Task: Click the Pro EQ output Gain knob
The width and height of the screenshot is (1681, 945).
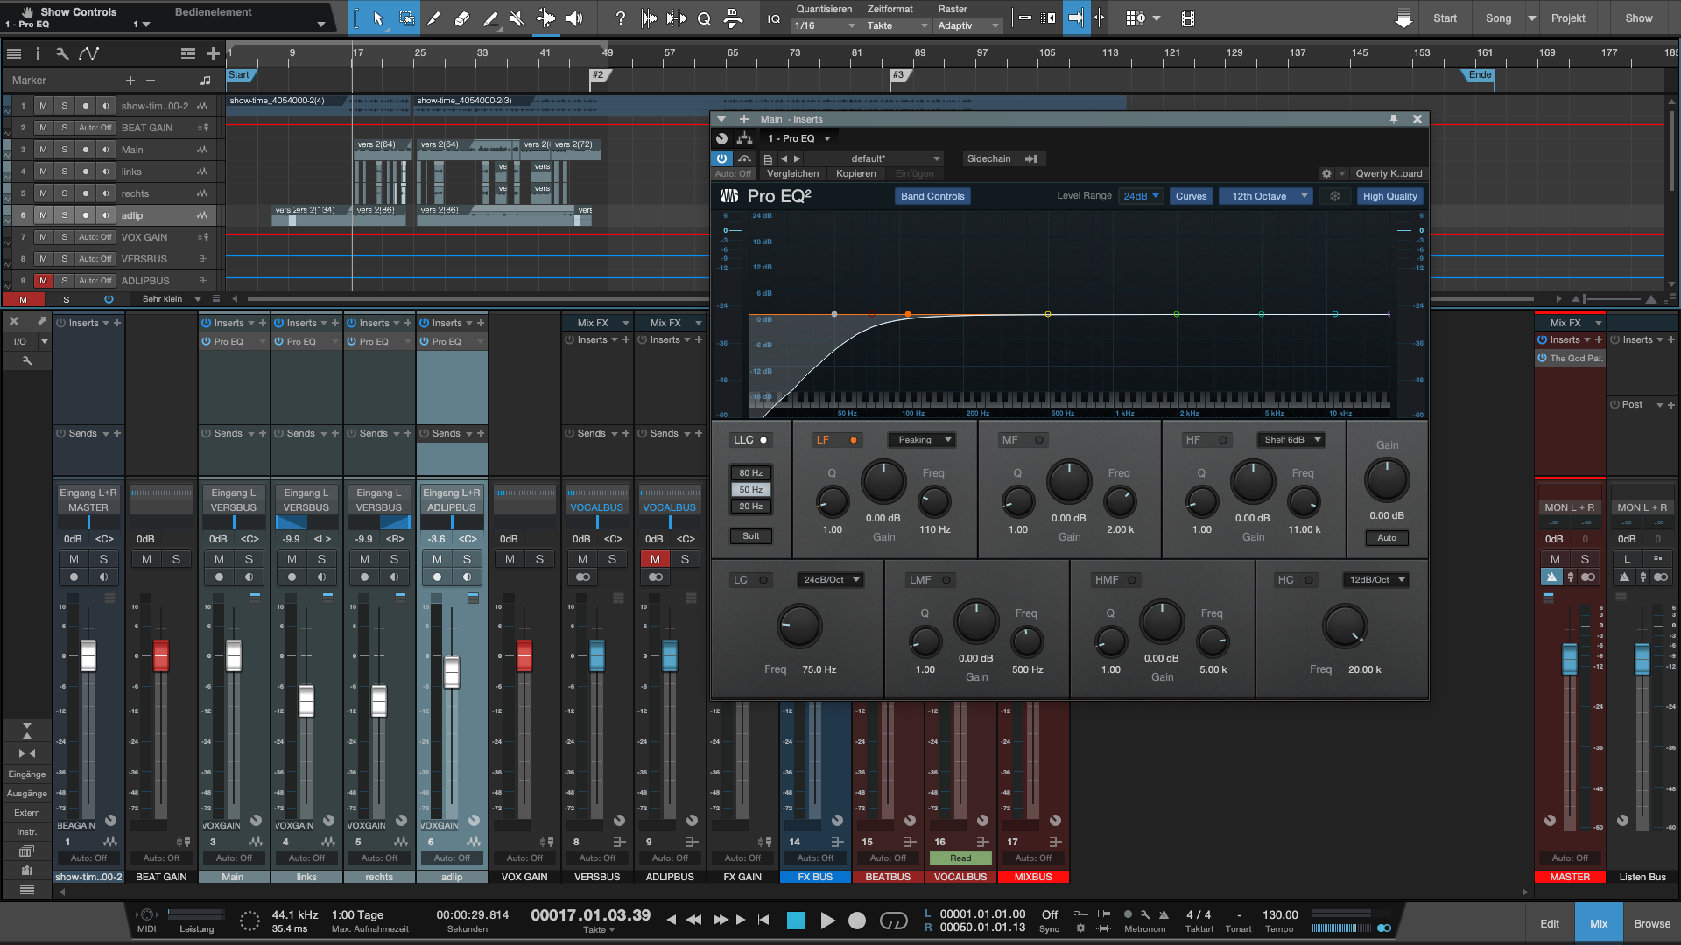Action: pos(1387,479)
